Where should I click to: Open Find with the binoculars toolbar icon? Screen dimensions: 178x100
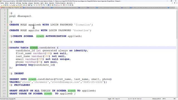29,5
